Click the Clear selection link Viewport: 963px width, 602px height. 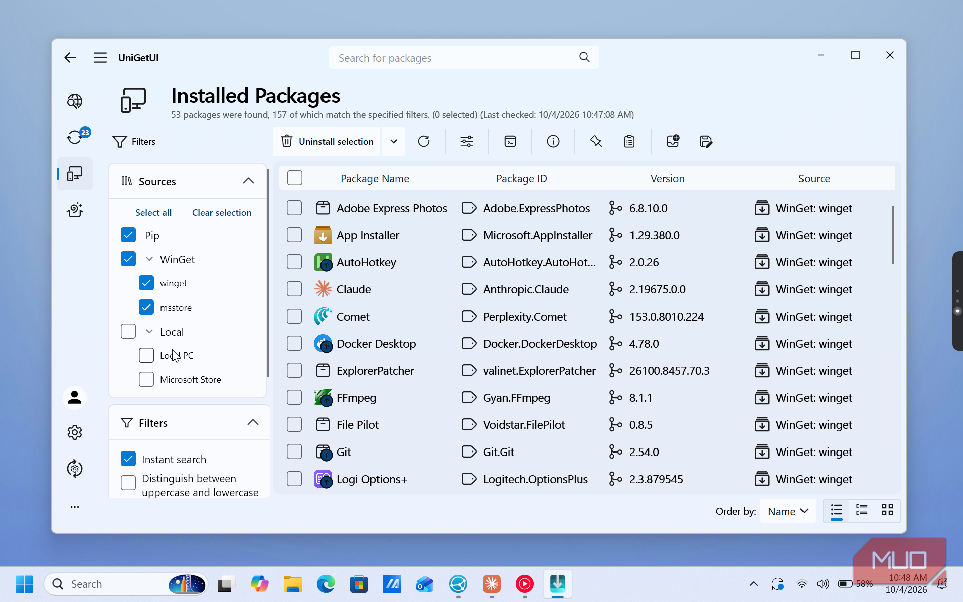[222, 212]
